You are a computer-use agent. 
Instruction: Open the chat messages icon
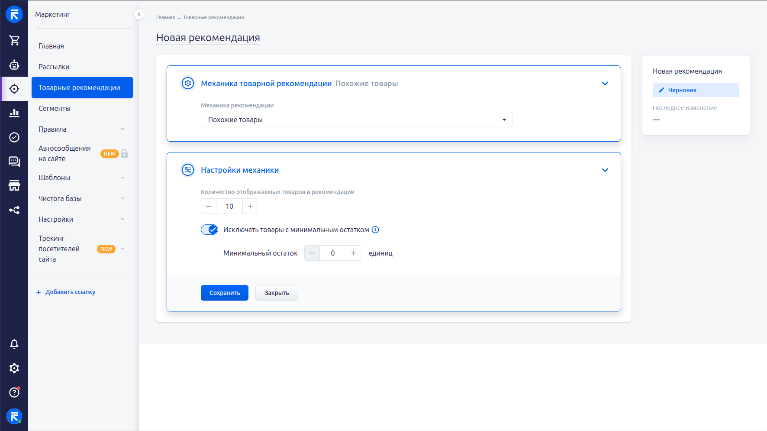point(14,162)
